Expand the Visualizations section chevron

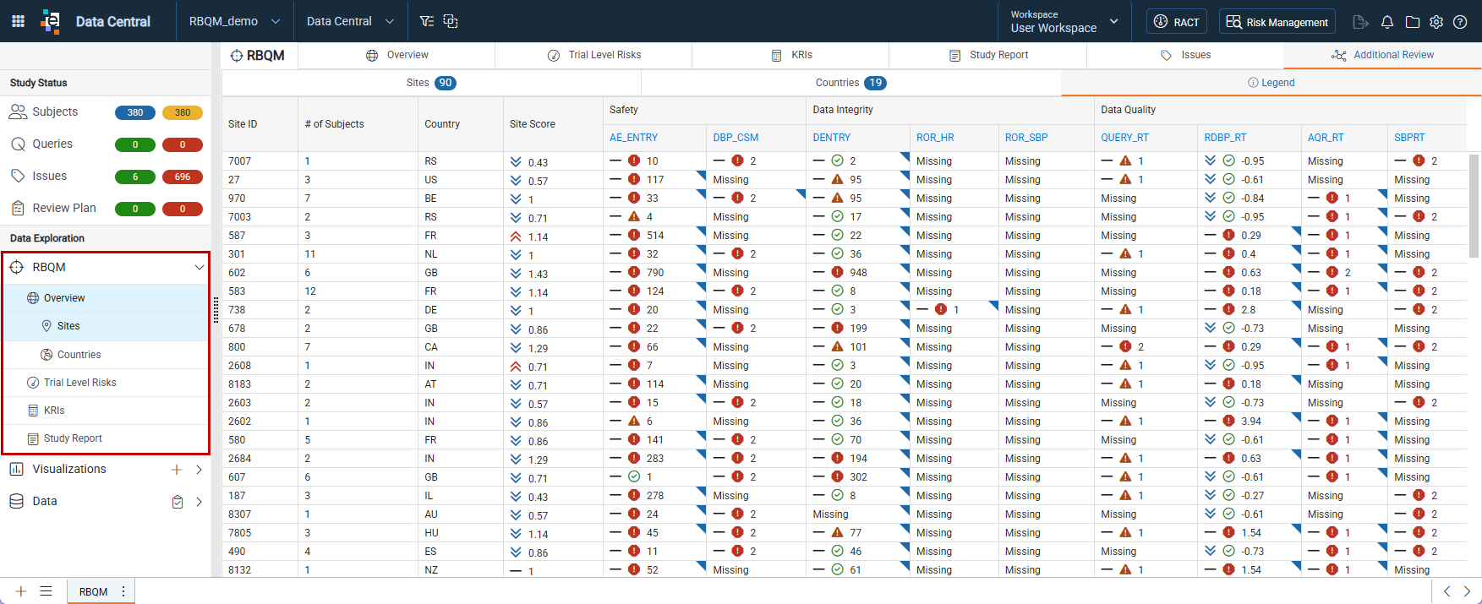200,470
